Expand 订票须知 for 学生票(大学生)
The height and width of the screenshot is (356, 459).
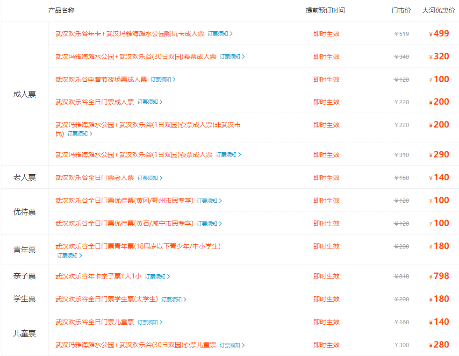(173, 299)
